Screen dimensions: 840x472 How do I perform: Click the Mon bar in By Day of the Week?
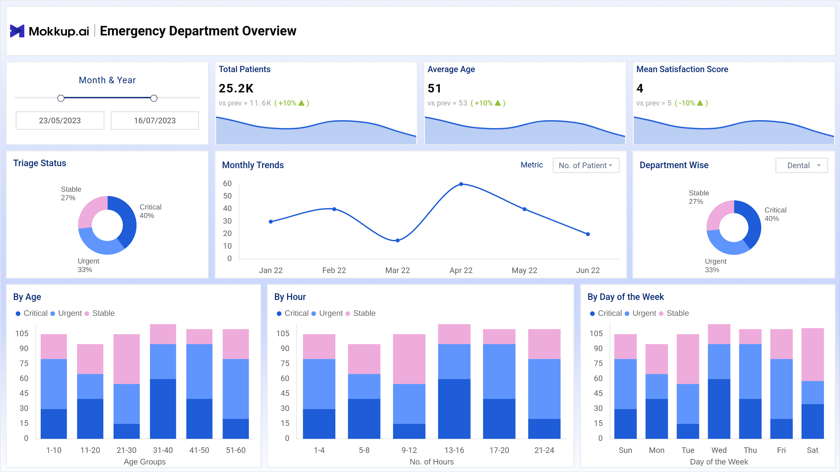(x=657, y=391)
